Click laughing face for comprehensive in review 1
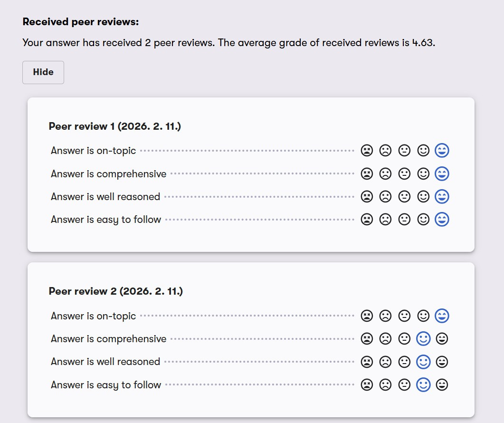This screenshot has width=504, height=423. (442, 173)
